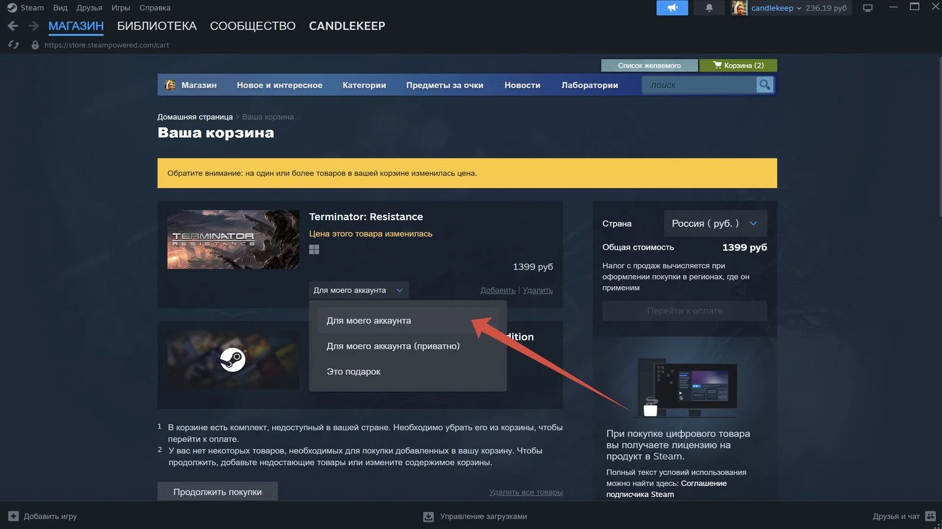This screenshot has width=942, height=529.
Task: Remove Terminator with the Удалить link
Action: pyautogui.click(x=538, y=290)
